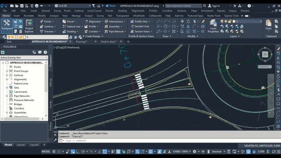
Task: Open the Section Views tool
Action: click(142, 31)
